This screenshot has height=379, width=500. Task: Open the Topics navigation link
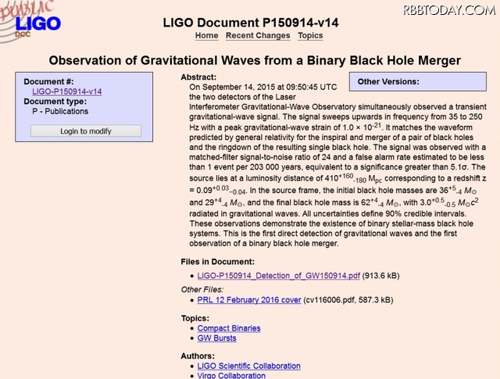click(310, 35)
